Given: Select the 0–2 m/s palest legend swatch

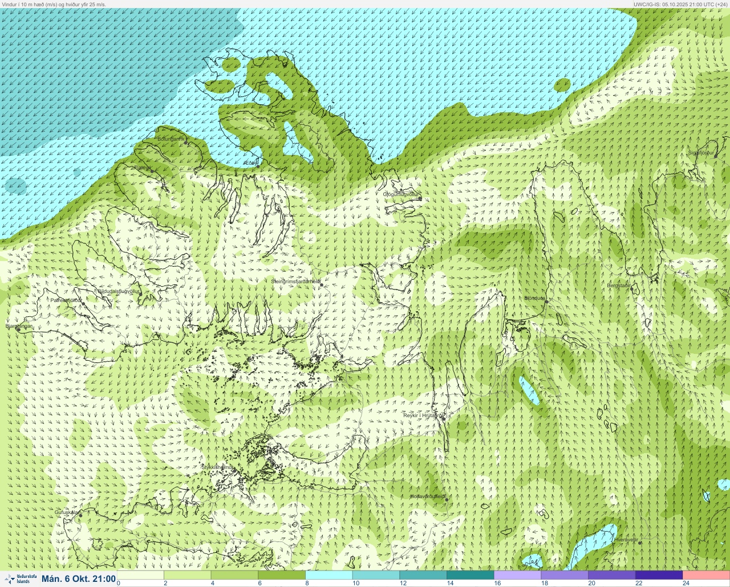Looking at the screenshot, I should pos(140,575).
